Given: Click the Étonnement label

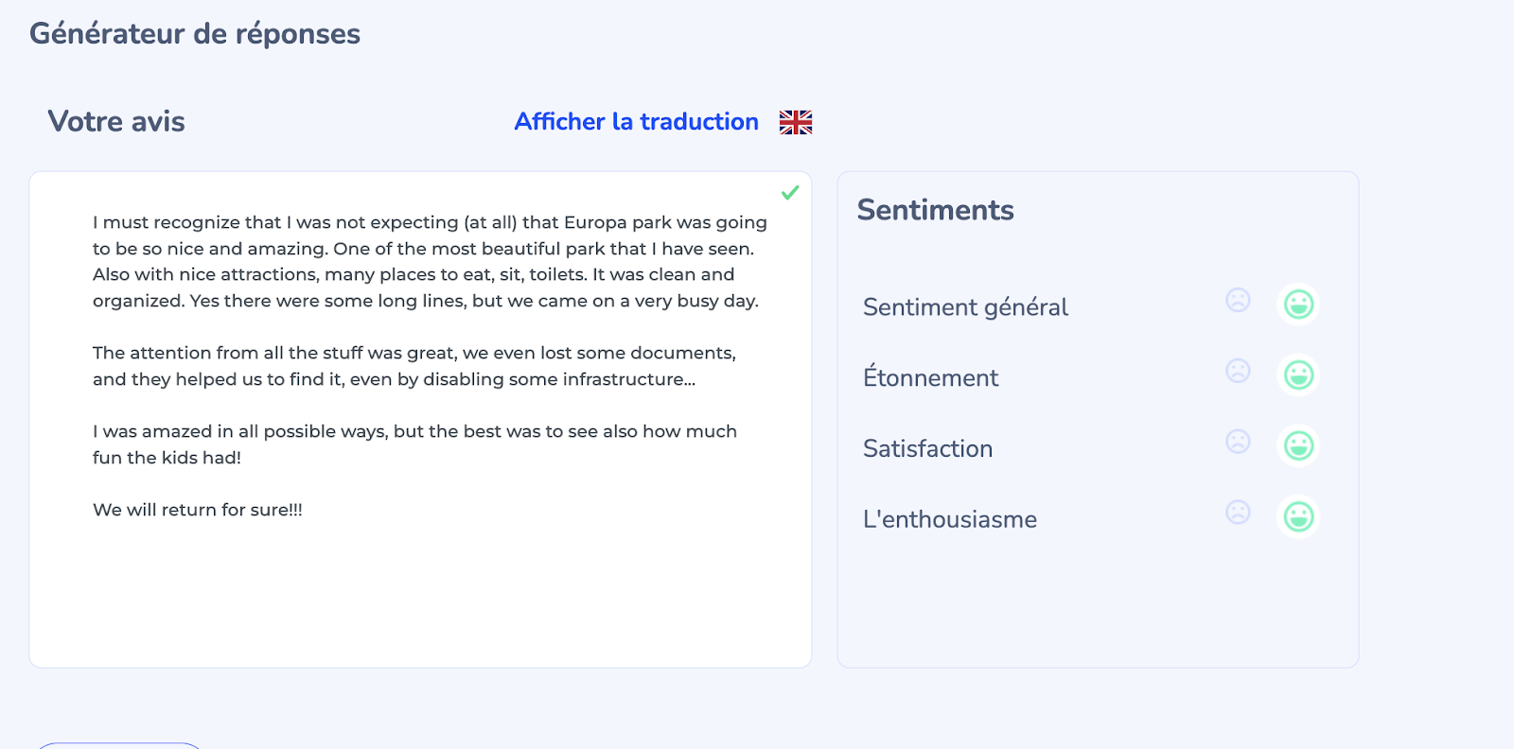Looking at the screenshot, I should tap(930, 378).
